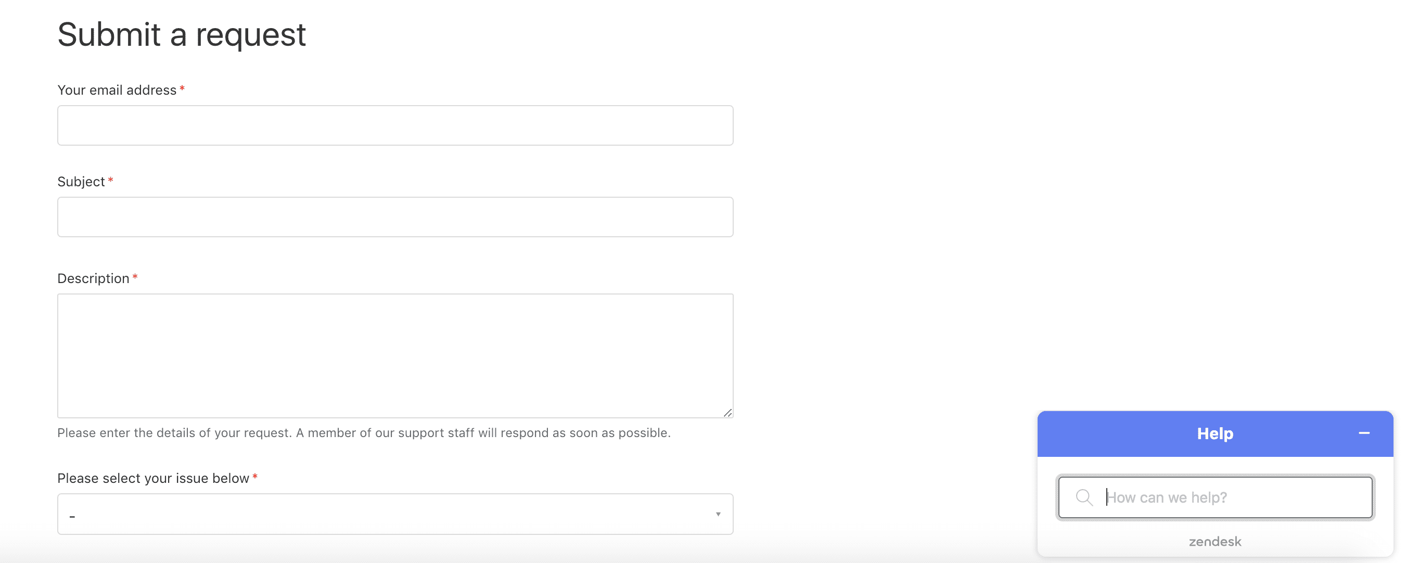Click inside the Description text area
The width and height of the screenshot is (1406, 563).
(x=394, y=356)
